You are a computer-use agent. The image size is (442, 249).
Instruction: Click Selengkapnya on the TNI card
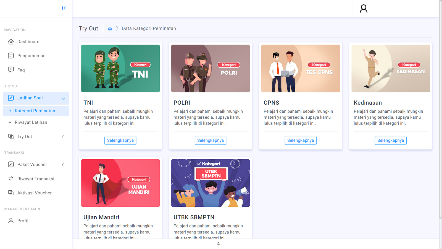(x=120, y=140)
